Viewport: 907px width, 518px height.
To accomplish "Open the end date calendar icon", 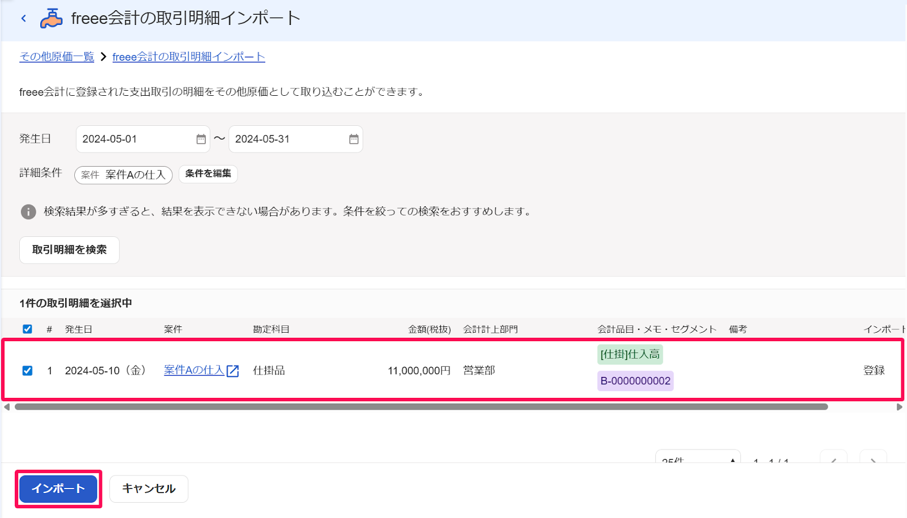I will pos(354,139).
